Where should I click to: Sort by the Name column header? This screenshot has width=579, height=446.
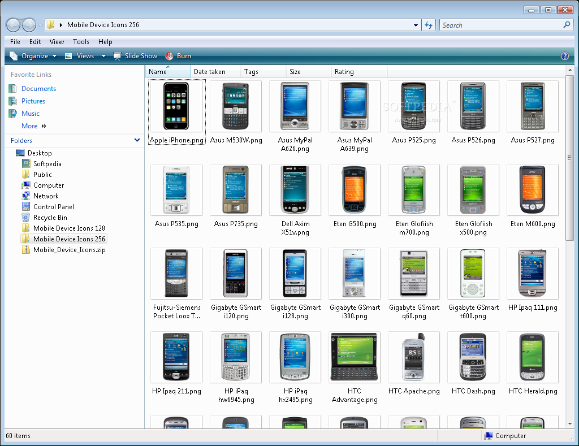[x=167, y=72]
